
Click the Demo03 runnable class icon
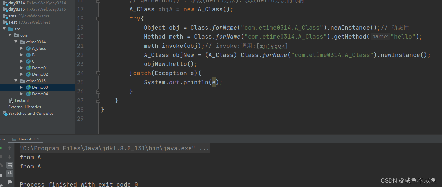28,87
